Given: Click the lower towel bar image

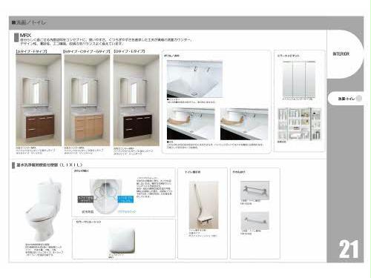Looking at the screenshot, I should point(255,220).
